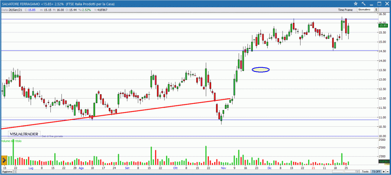Click the 'Lug' month label on axis
Screen dimensions: 391x175
point(31,168)
